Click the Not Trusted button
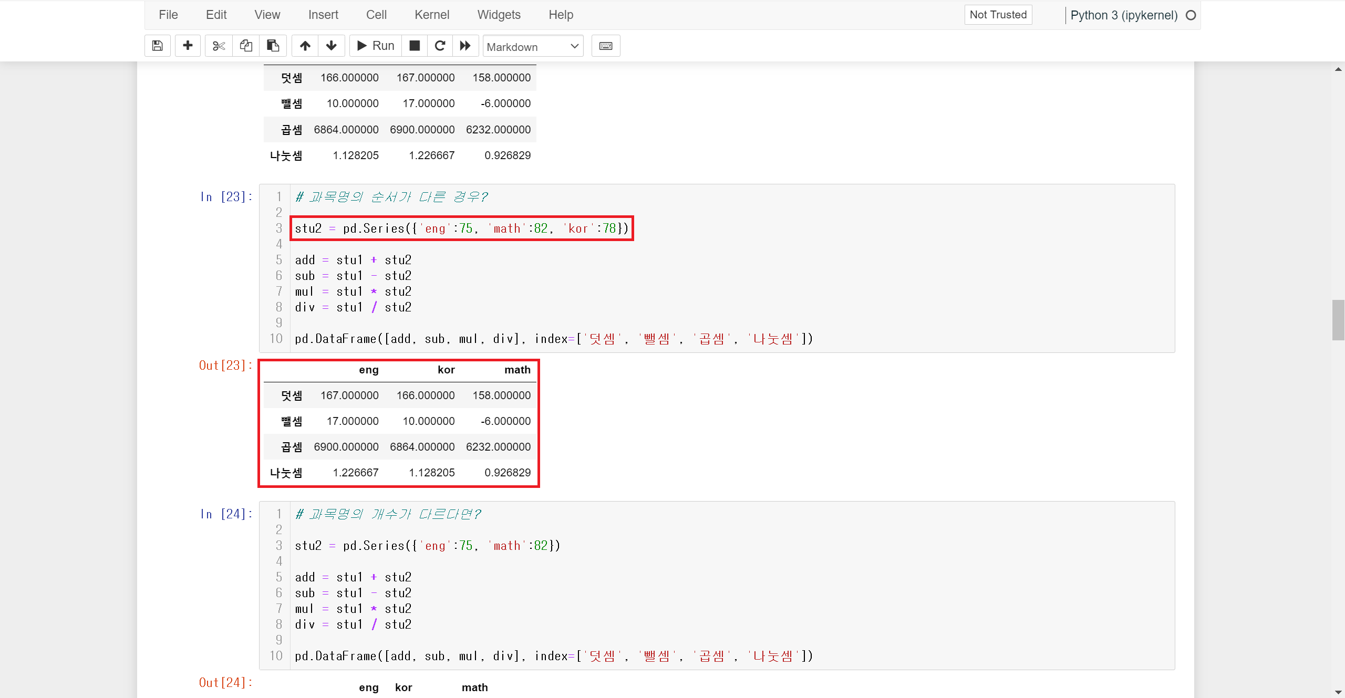The width and height of the screenshot is (1345, 698). click(998, 15)
